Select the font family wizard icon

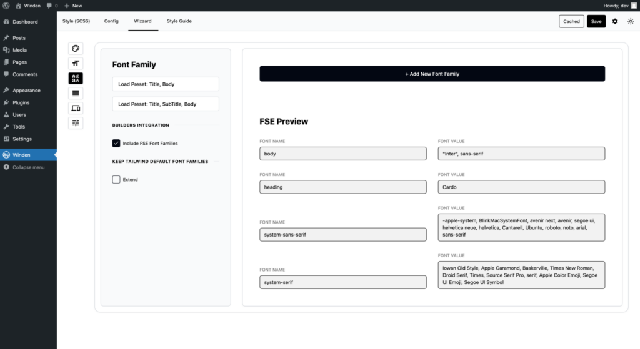tap(76, 78)
